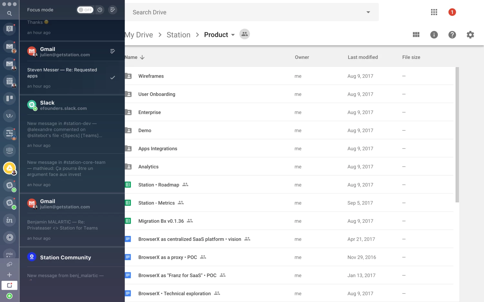484x302 pixels.
Task: Select the BrowserX as "Franz for SaaS" doc
Action: pos(289,275)
